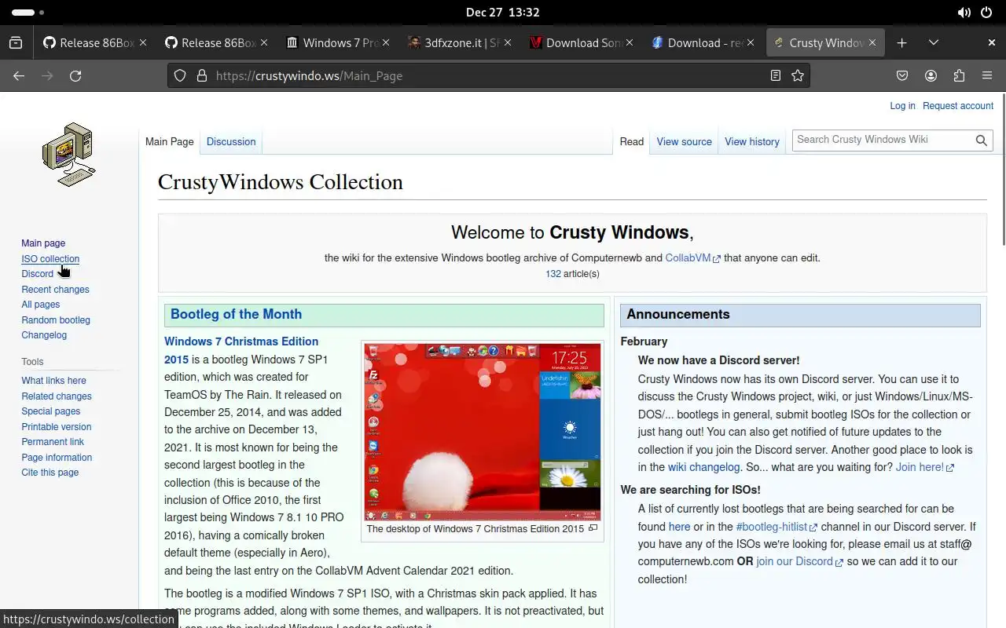This screenshot has width=1006, height=628.
Task: Click the Log in link
Action: click(902, 106)
